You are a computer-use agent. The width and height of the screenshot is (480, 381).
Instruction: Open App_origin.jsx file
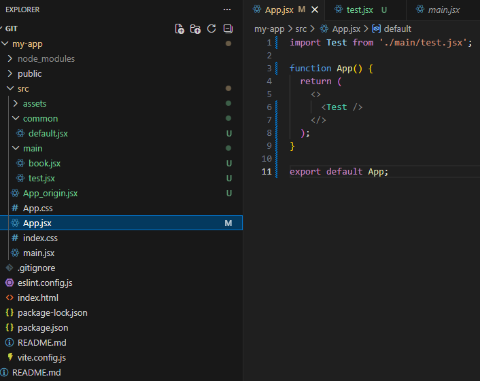pos(50,194)
